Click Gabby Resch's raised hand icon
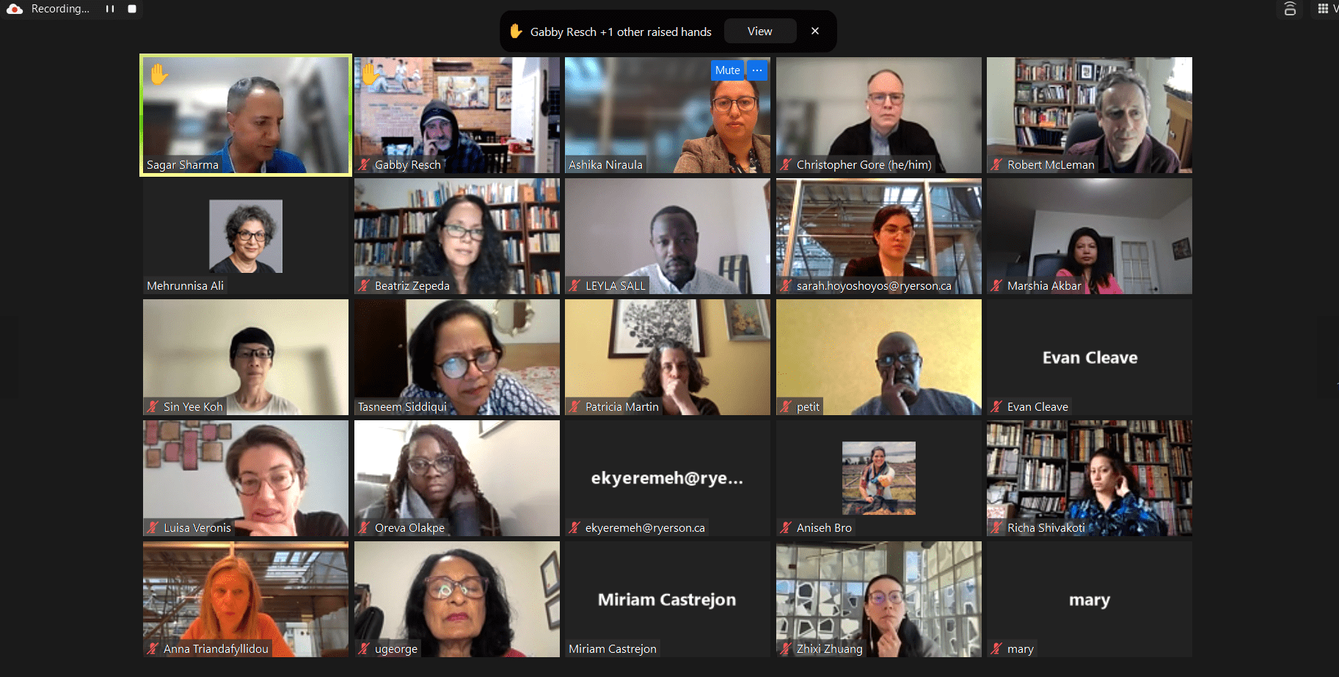Viewport: 1339px width, 677px height. (x=370, y=73)
